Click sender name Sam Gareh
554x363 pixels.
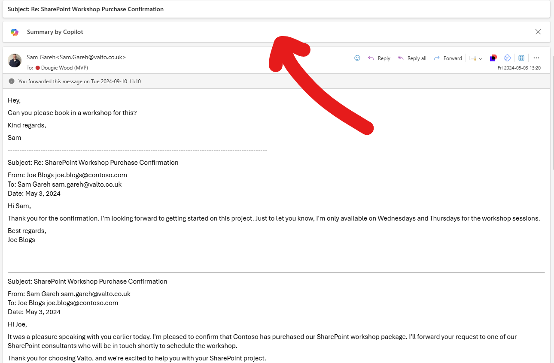(76, 57)
